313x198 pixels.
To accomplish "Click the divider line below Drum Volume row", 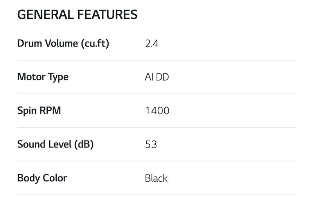I will click(x=156, y=60).
